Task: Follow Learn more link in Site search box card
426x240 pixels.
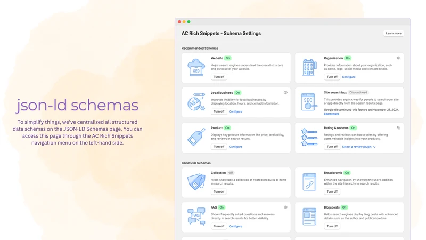Action: tap(331, 114)
